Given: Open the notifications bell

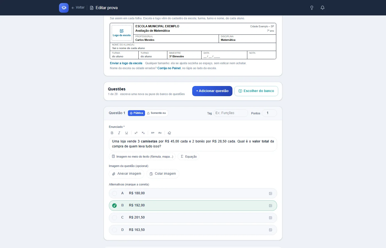Looking at the screenshot, I should pyautogui.click(x=323, y=8).
